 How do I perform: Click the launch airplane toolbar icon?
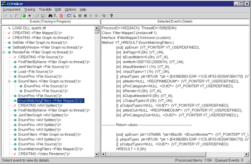pyautogui.click(x=17, y=16)
